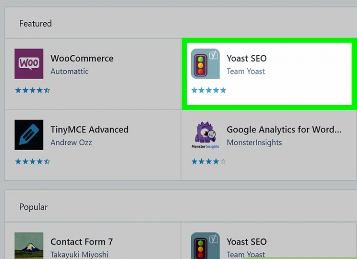
Task: Click the Yoast SEO icon in Popular section
Action: tap(205, 245)
